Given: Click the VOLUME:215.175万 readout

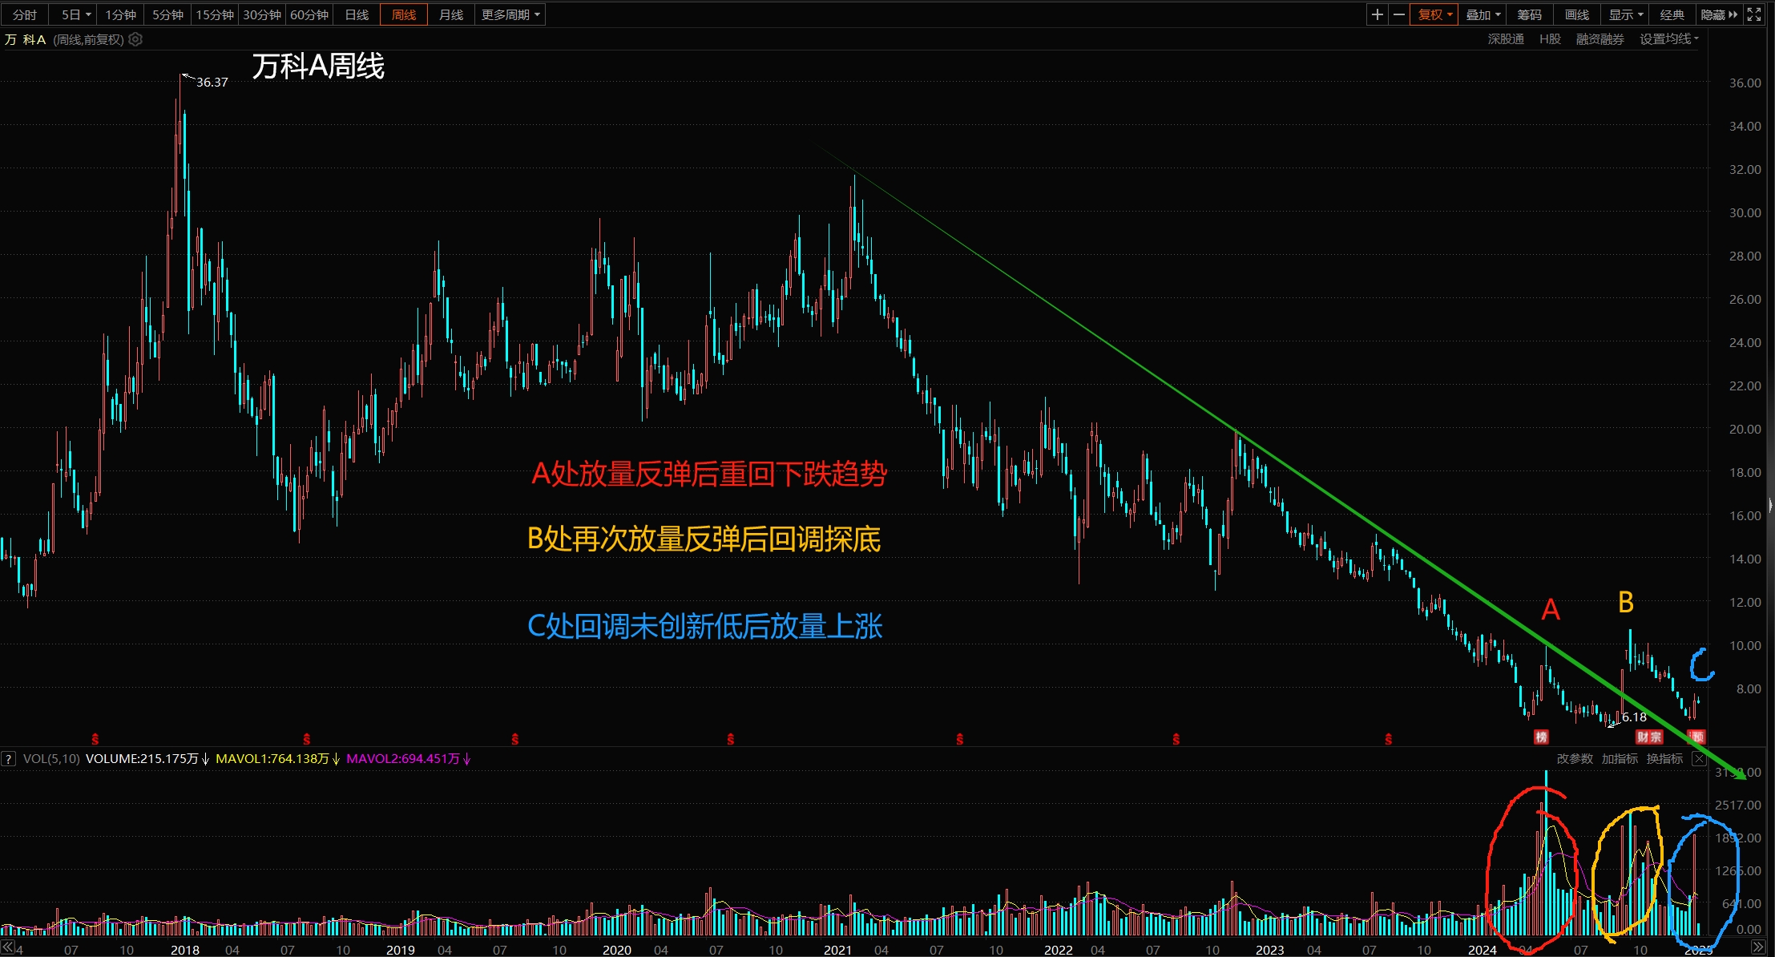Looking at the screenshot, I should point(142,758).
